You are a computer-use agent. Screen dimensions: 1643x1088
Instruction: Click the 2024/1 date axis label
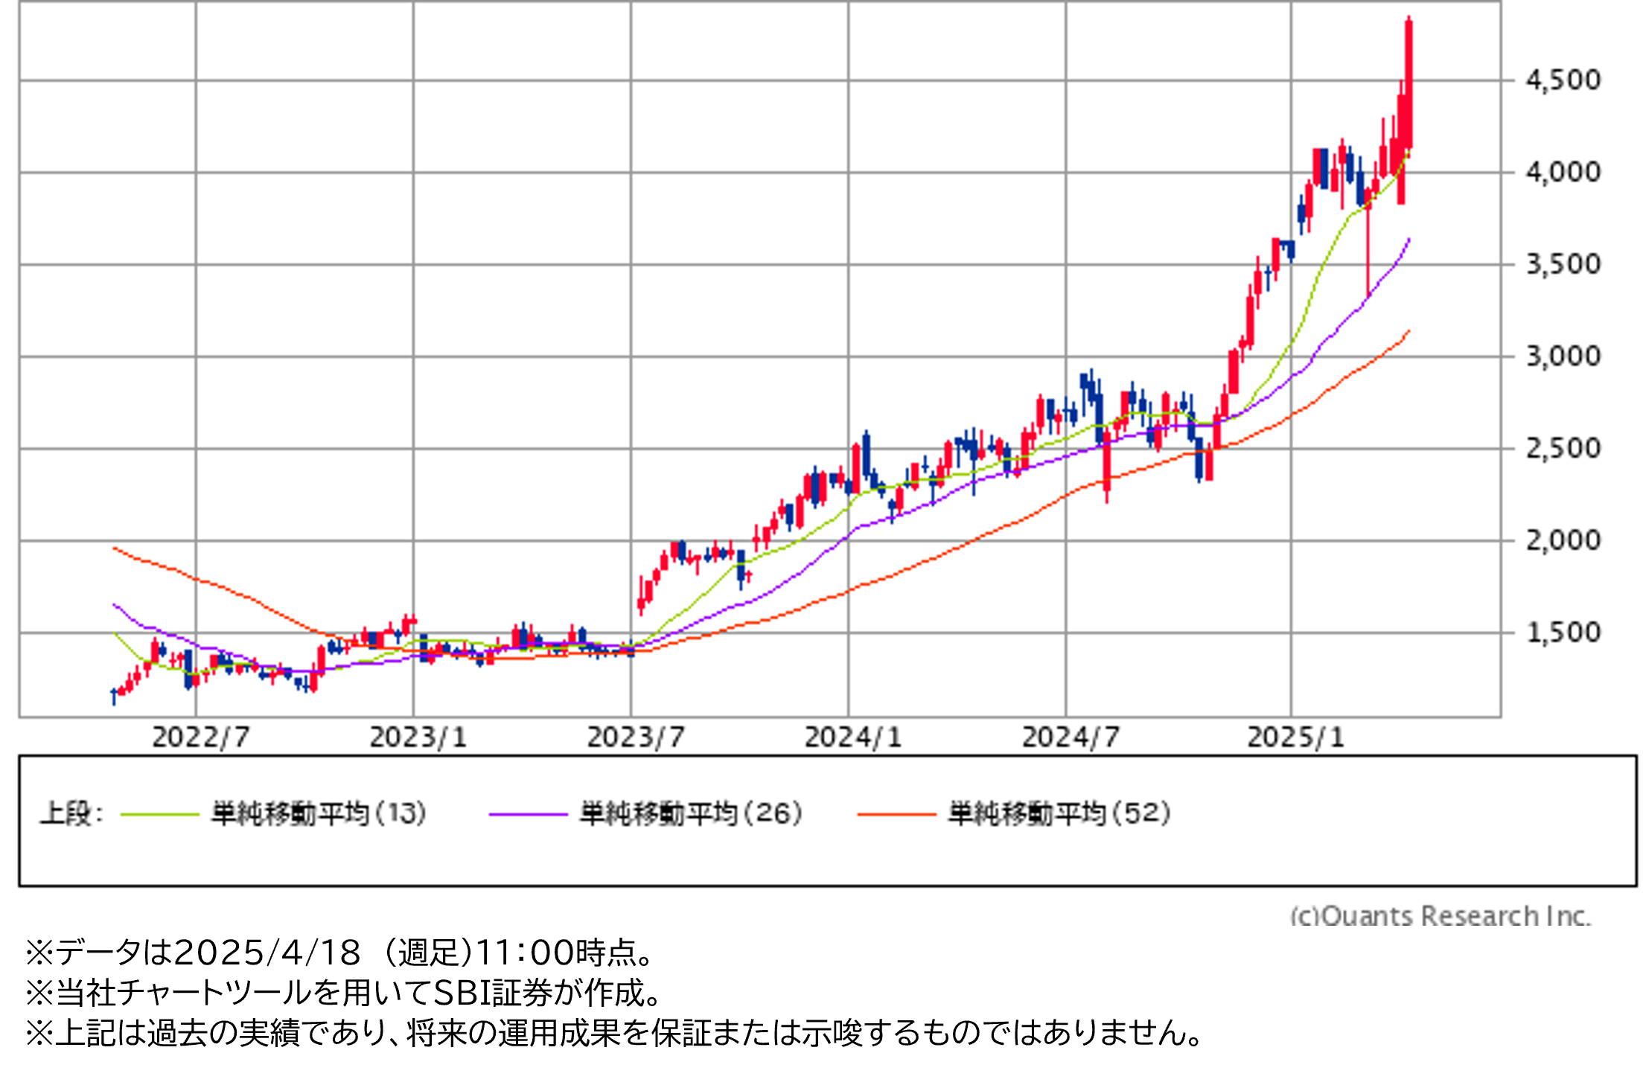pos(852,737)
